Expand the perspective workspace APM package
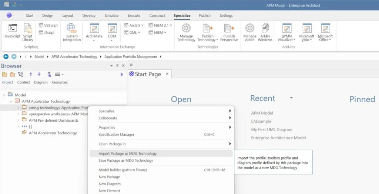Screen dimensions: 379x194 [18, 114]
